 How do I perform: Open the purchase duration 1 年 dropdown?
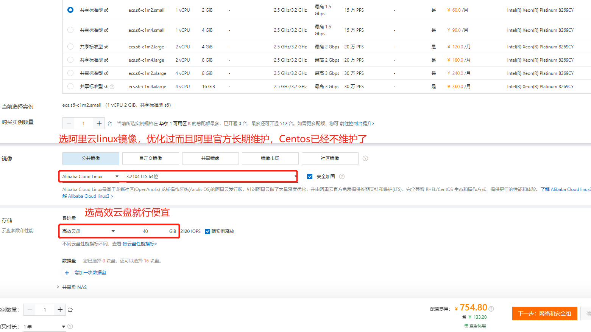44,327
